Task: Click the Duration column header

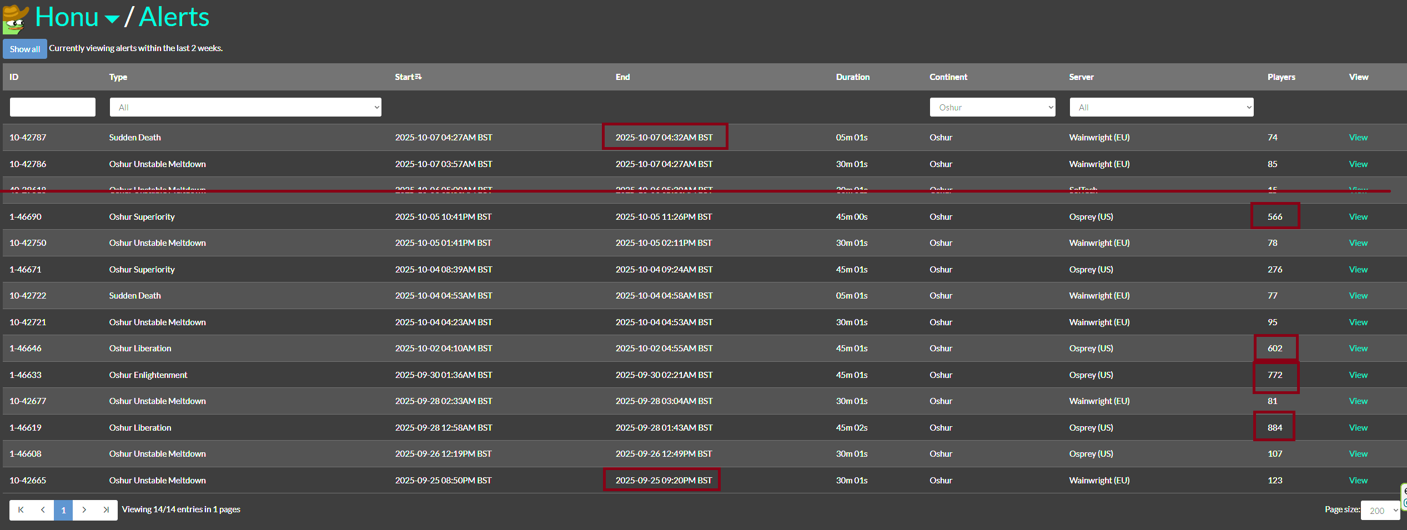Action: click(853, 77)
